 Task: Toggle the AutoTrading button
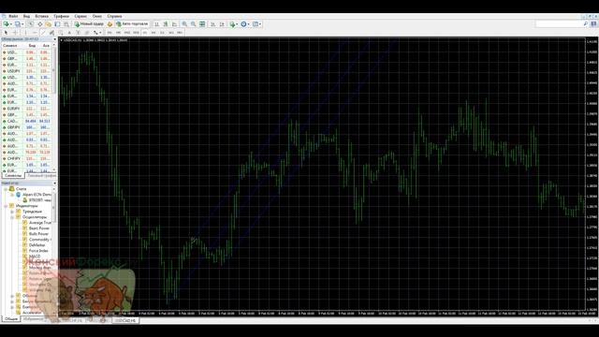pyautogui.click(x=132, y=24)
